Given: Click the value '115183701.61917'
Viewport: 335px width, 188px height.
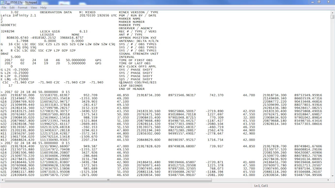Looking at the screenshot, I should pyautogui.click(x=55, y=95).
